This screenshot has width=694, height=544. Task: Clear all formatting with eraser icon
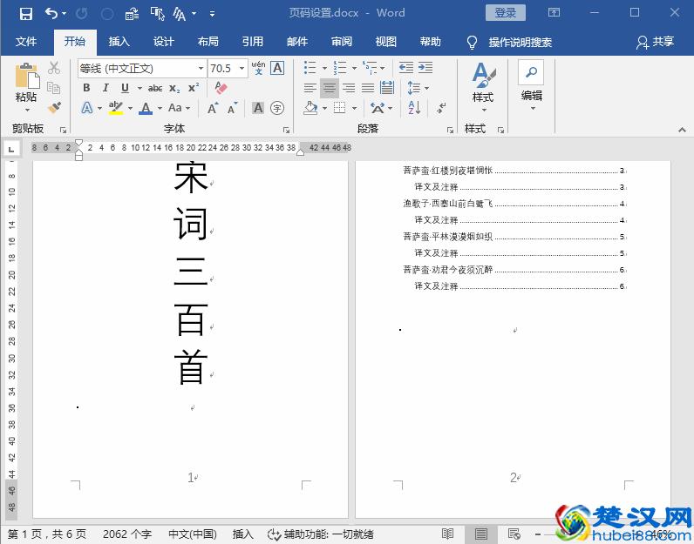point(221,88)
